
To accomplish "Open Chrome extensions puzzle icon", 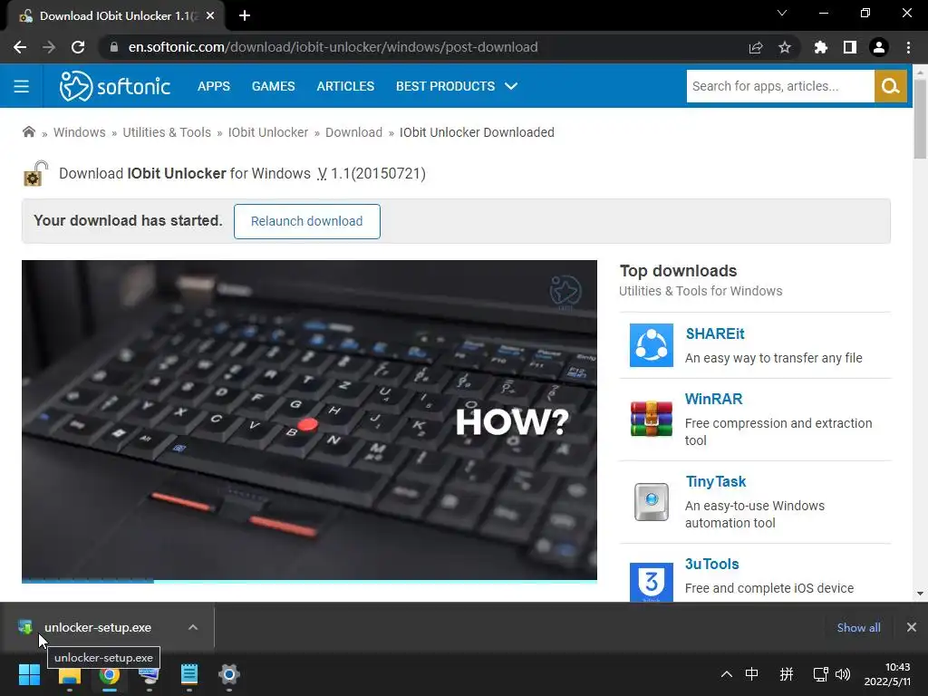I will (821, 47).
